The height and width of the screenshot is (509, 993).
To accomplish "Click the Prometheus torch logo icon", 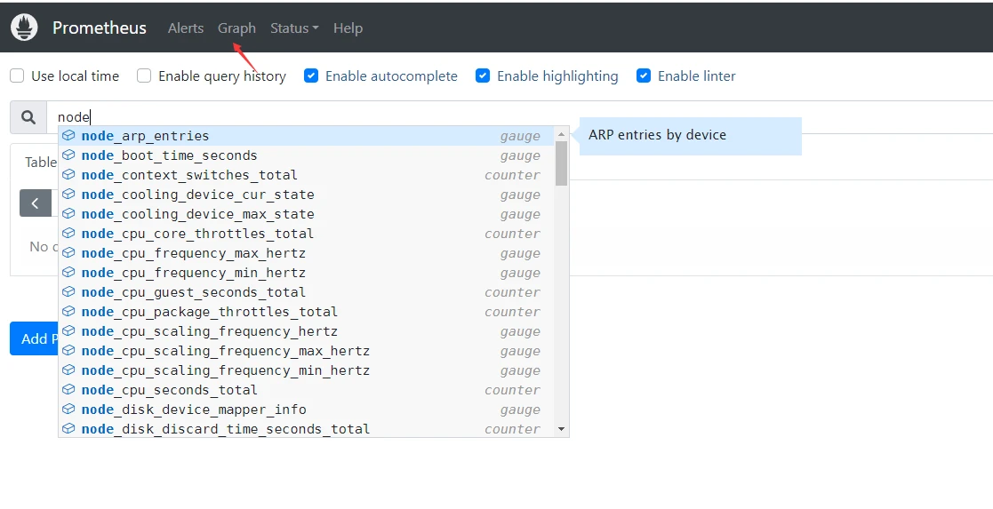I will [x=24, y=28].
